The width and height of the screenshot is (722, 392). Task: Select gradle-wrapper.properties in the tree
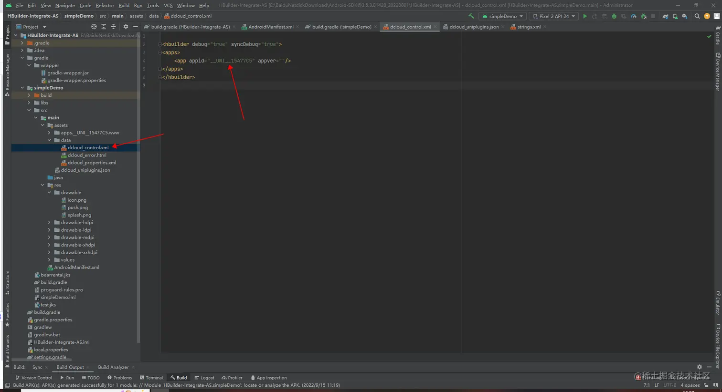(x=76, y=81)
